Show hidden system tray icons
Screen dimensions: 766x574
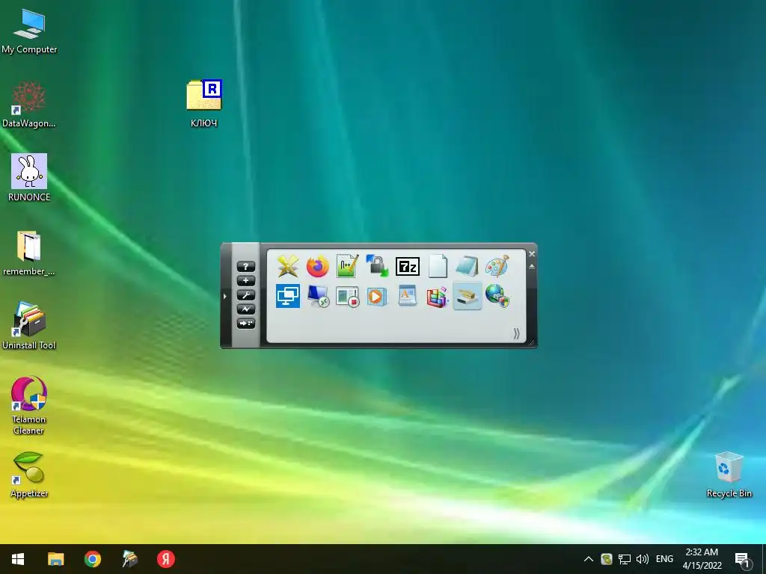click(589, 559)
